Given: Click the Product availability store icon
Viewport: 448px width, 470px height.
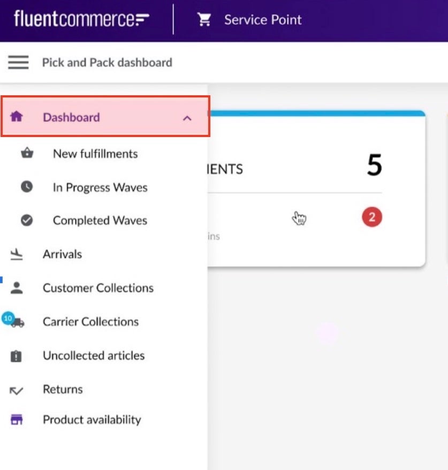Looking at the screenshot, I should click(17, 420).
